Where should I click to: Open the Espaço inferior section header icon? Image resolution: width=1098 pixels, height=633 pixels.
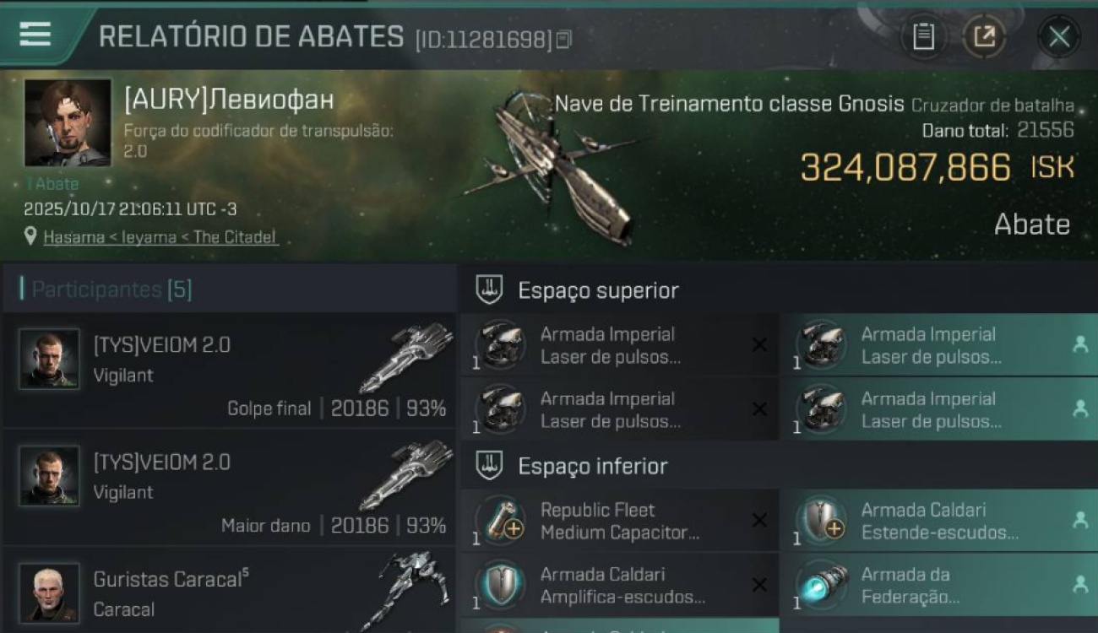[489, 465]
